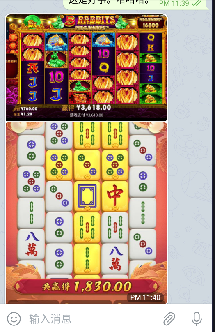Click the PM 11:40 timestamp on image
The height and width of the screenshot is (332, 215).
[x=145, y=297]
